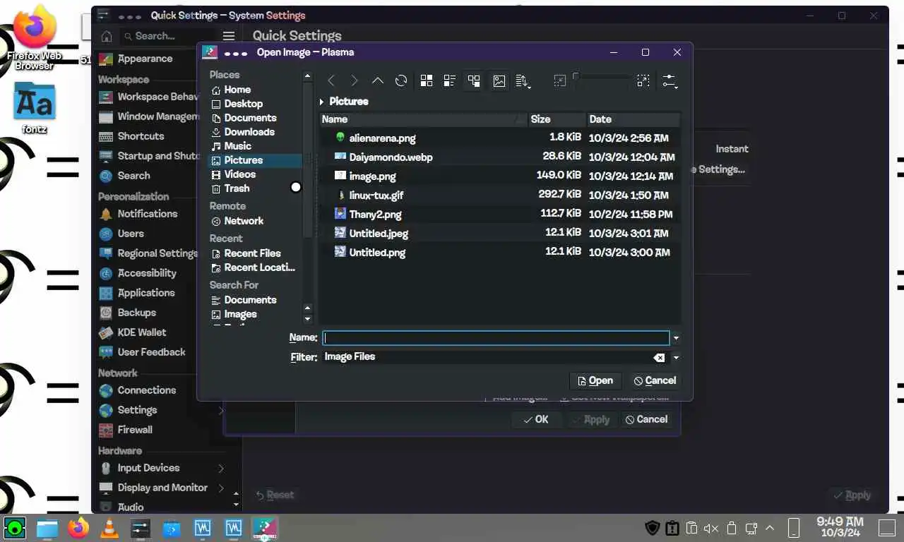The image size is (904, 542).
Task: Open Firewall settings in sidebar
Action: pyautogui.click(x=135, y=430)
